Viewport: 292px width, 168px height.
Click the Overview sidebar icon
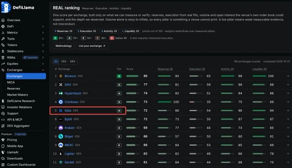point(3,20)
